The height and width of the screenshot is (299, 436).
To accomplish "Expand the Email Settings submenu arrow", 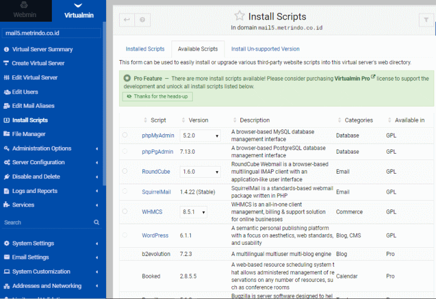I will click(x=97, y=258).
